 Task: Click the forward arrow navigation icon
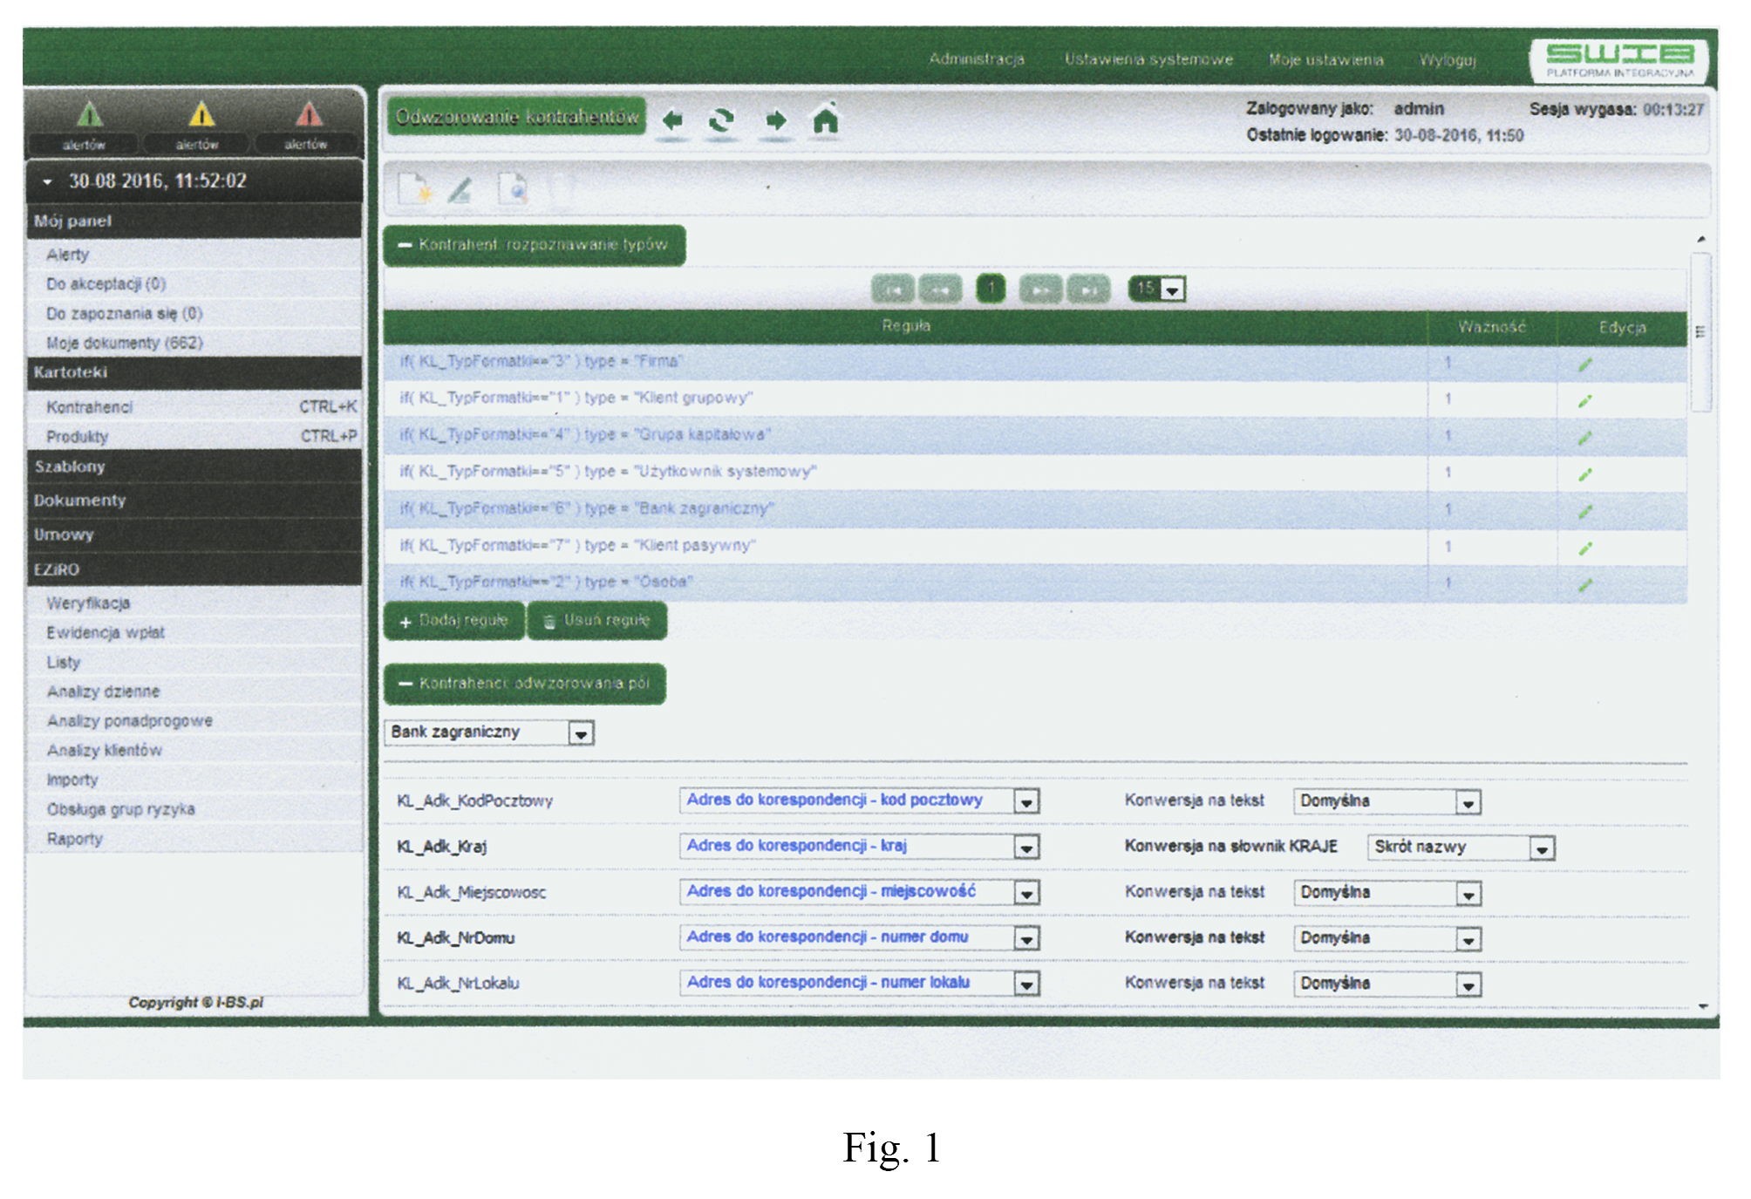pos(775,120)
